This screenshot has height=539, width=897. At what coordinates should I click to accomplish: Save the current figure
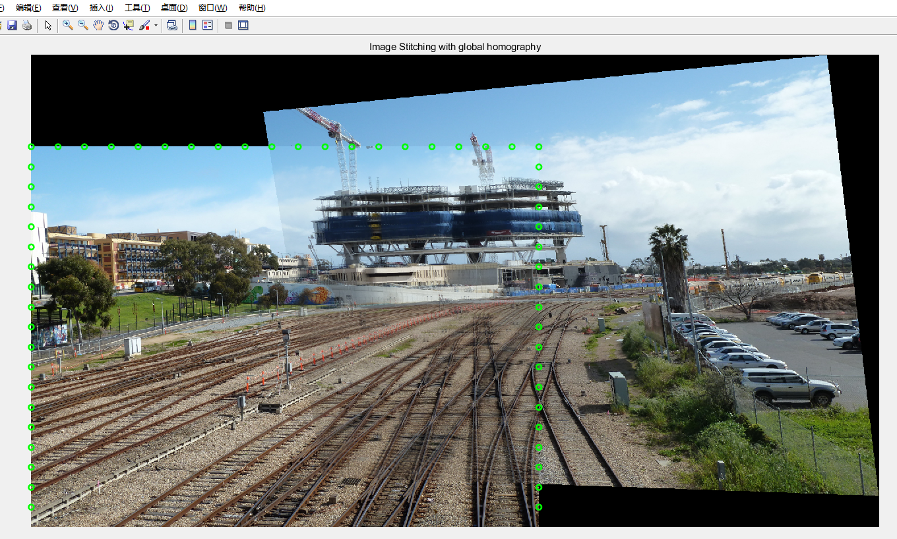pos(13,25)
